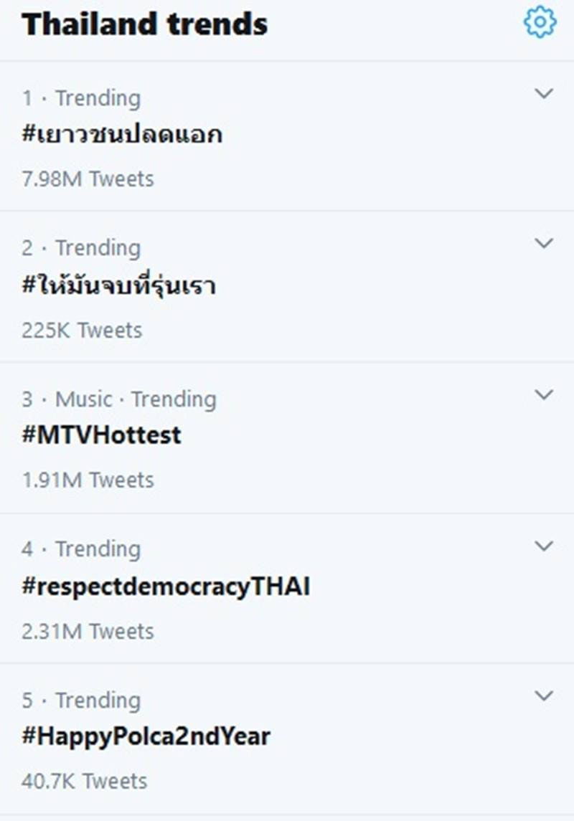Open the #เยาวชนปลดแอก hashtag

[122, 135]
